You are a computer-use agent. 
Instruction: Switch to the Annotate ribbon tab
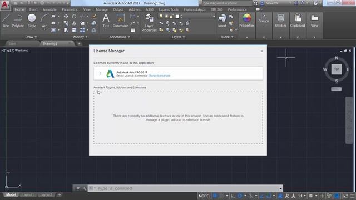tap(50, 9)
